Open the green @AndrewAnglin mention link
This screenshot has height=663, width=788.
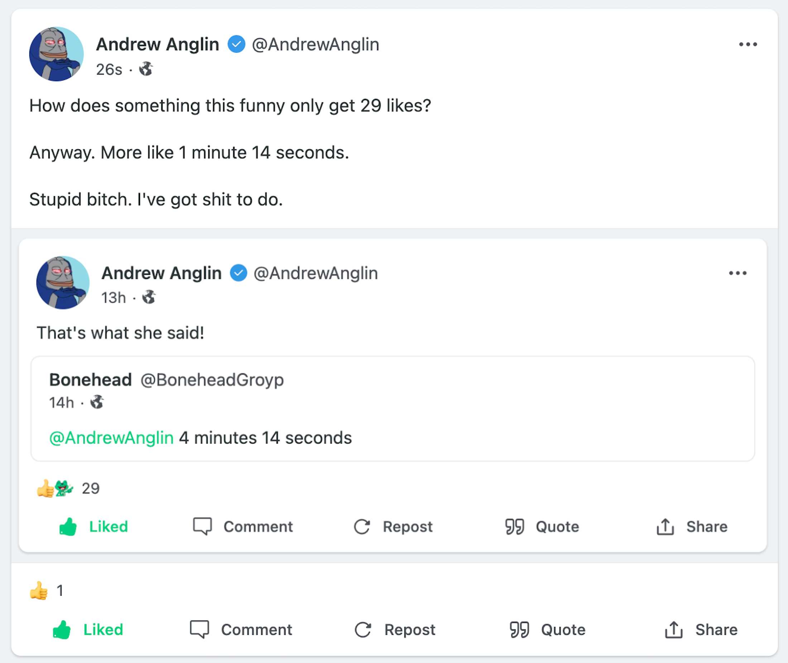point(112,438)
